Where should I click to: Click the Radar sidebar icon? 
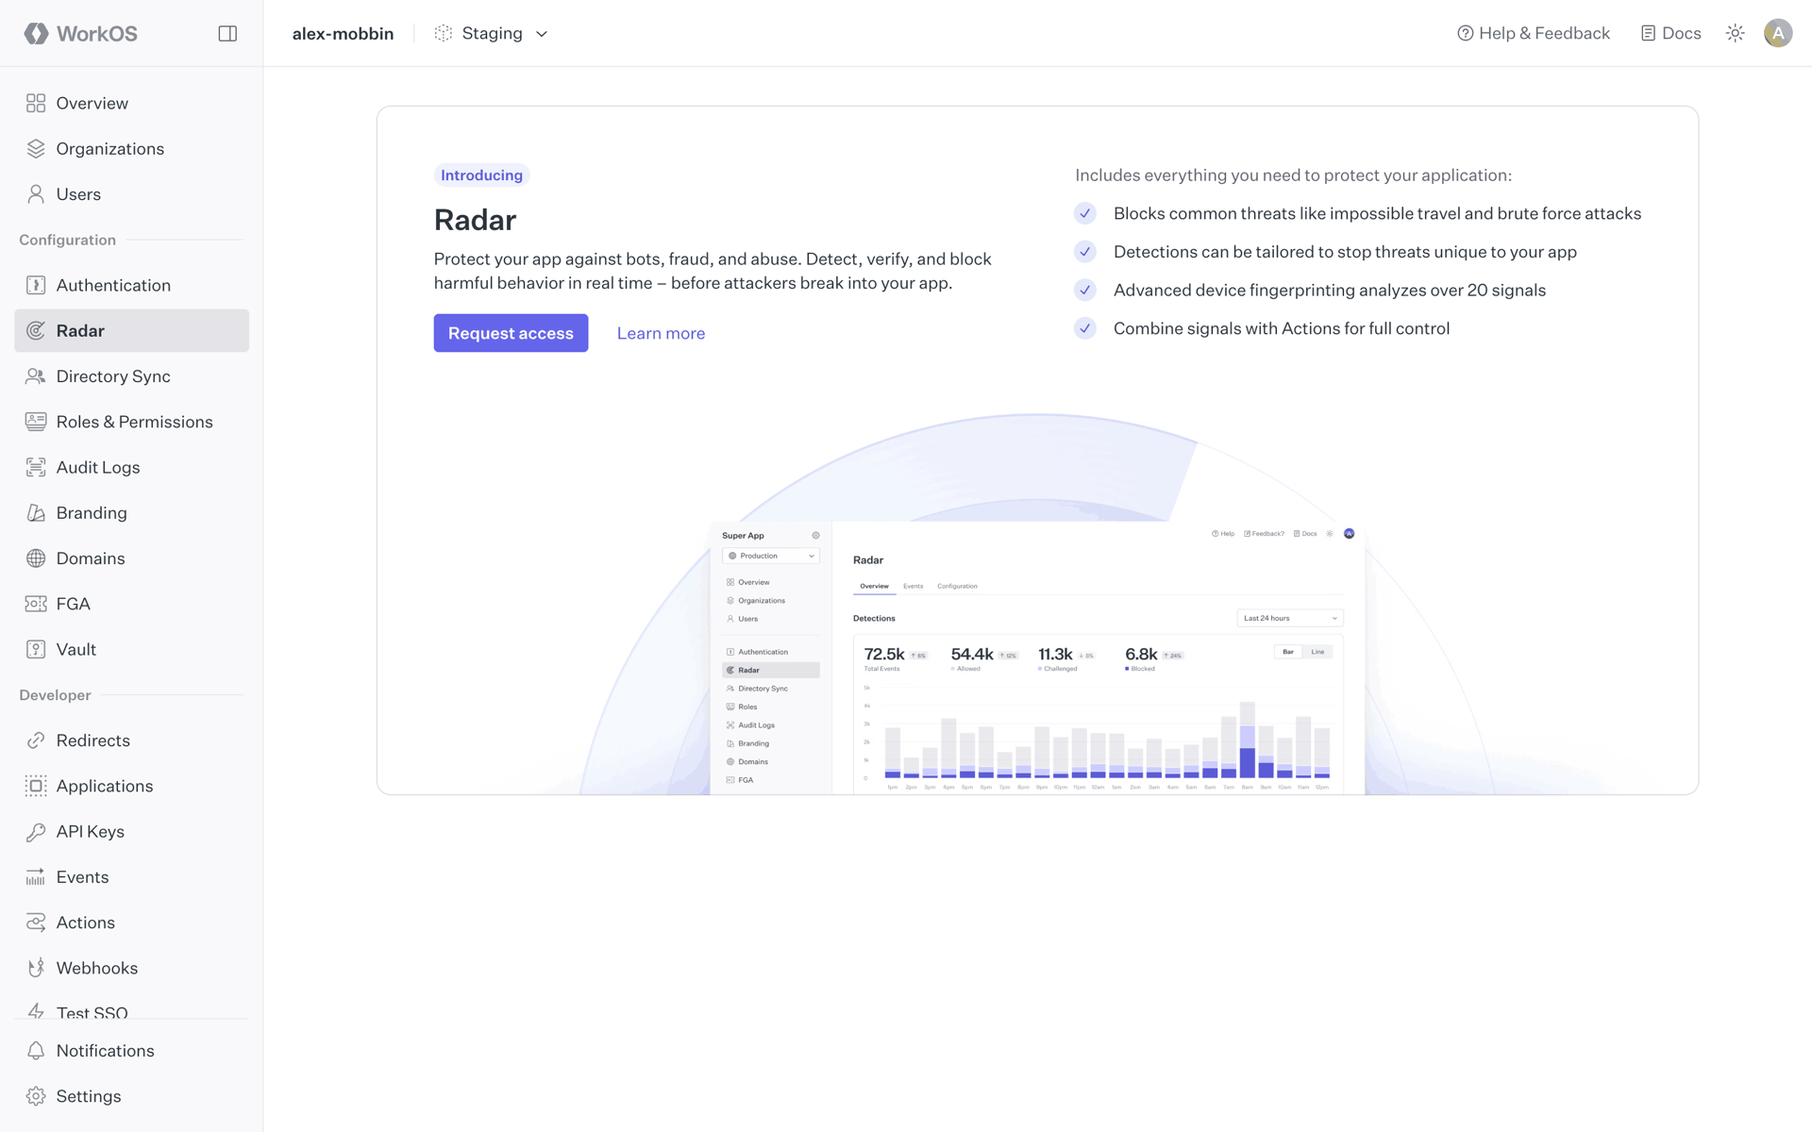36,330
